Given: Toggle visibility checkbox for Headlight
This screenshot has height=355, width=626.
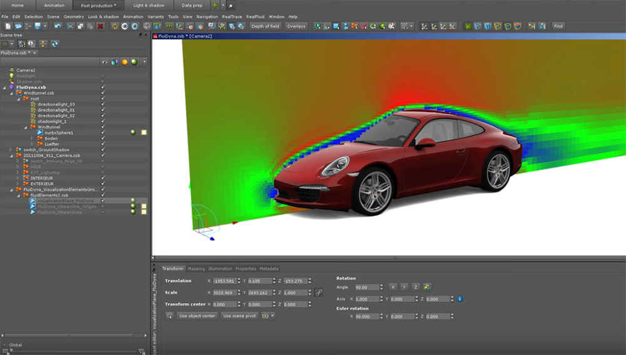Looking at the screenshot, I should 103,76.
